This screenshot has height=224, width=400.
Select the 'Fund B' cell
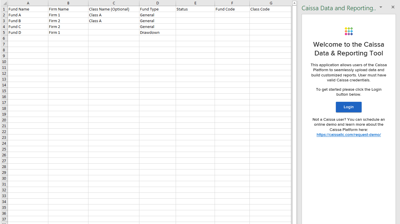tap(28, 21)
